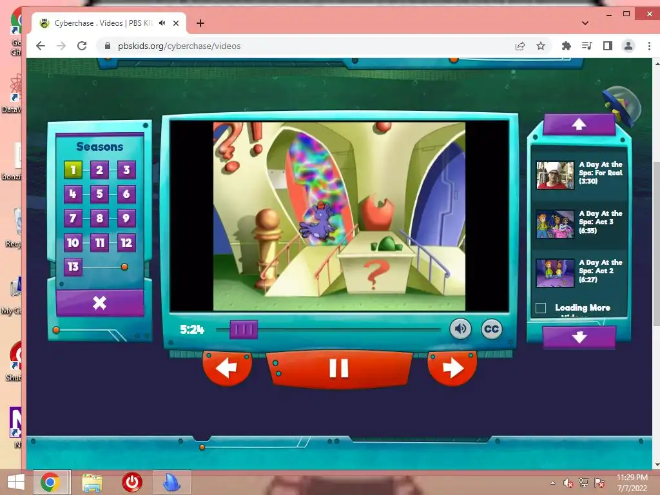Image resolution: width=660 pixels, height=495 pixels.
Task: Toggle Chrome side panel
Action: coord(607,46)
